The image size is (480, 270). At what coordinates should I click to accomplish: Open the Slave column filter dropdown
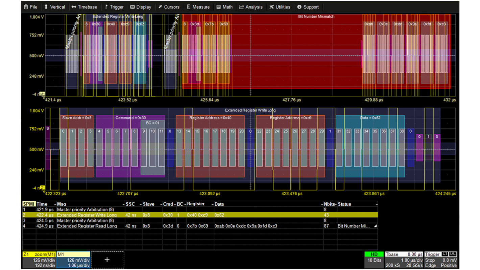(x=161, y=204)
